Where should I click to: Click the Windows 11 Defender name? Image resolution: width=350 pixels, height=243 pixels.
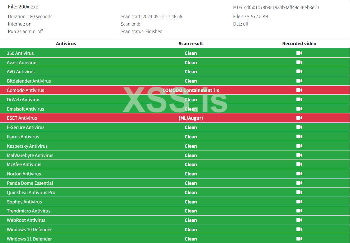click(x=29, y=239)
